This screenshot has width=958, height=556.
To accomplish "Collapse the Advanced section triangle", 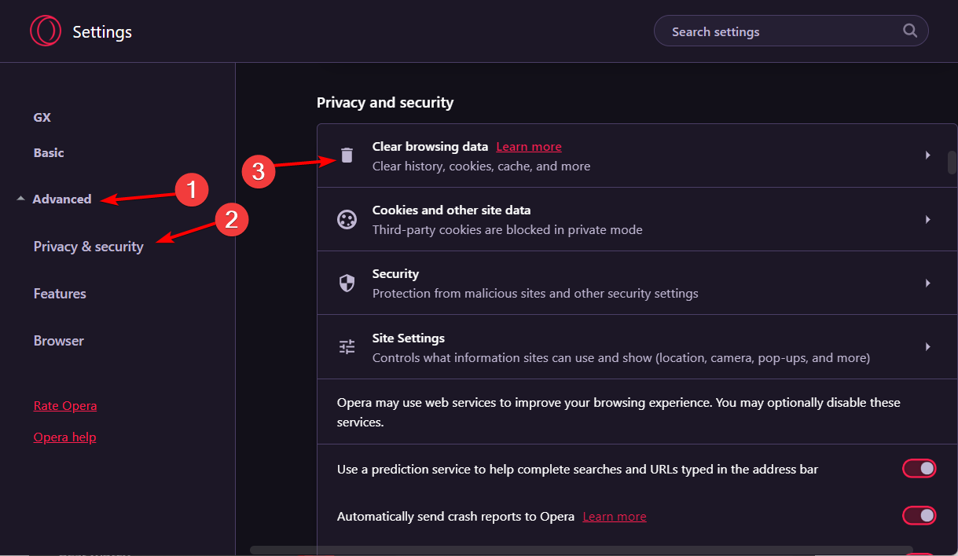I will [x=21, y=199].
